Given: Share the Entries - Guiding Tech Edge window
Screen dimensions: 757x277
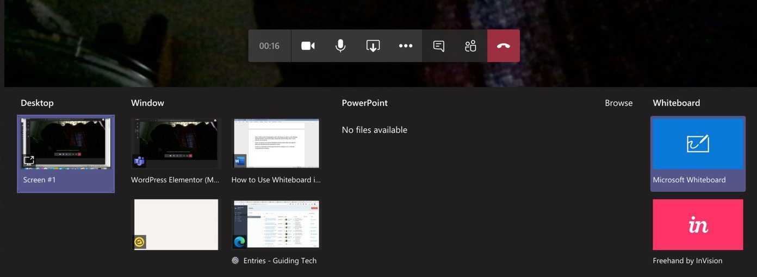Looking at the screenshot, I should click(276, 224).
